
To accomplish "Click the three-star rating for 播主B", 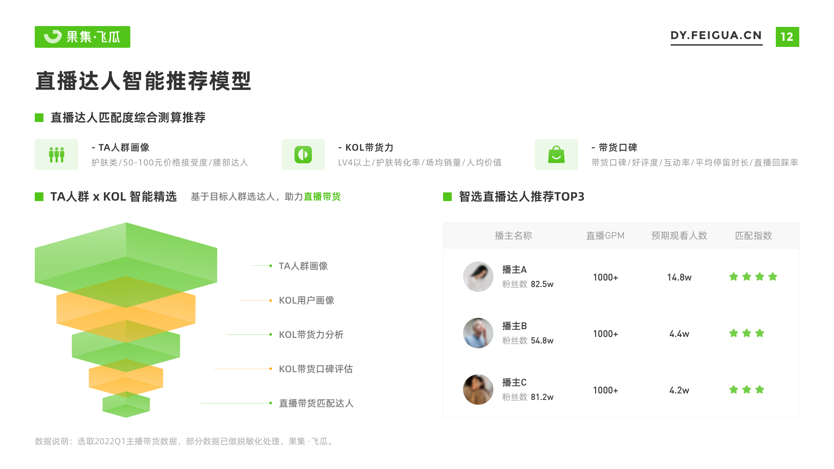I will coord(746,334).
